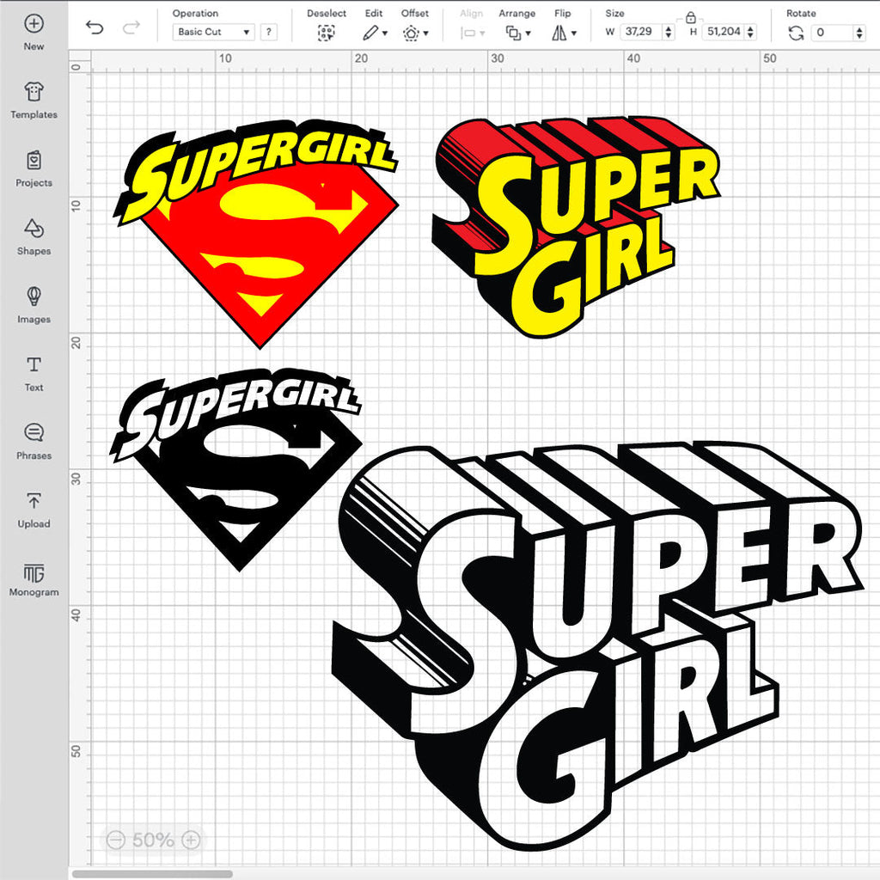
Task: Click the Align tool icon
Action: pyautogui.click(x=468, y=34)
